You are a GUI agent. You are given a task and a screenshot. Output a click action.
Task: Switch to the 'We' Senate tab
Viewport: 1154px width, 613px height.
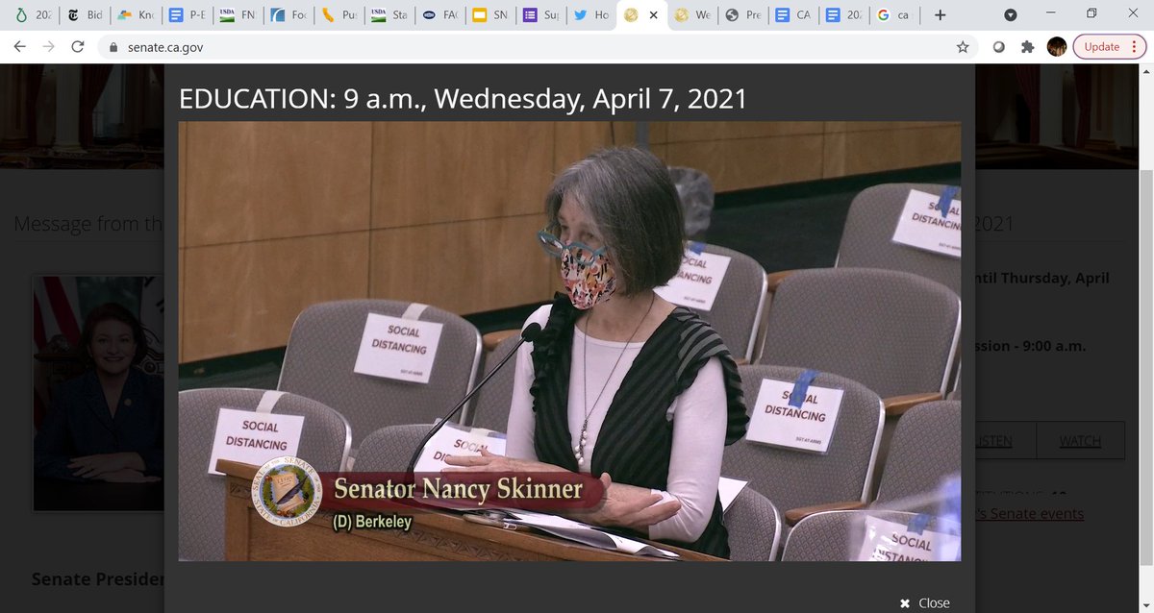point(692,15)
